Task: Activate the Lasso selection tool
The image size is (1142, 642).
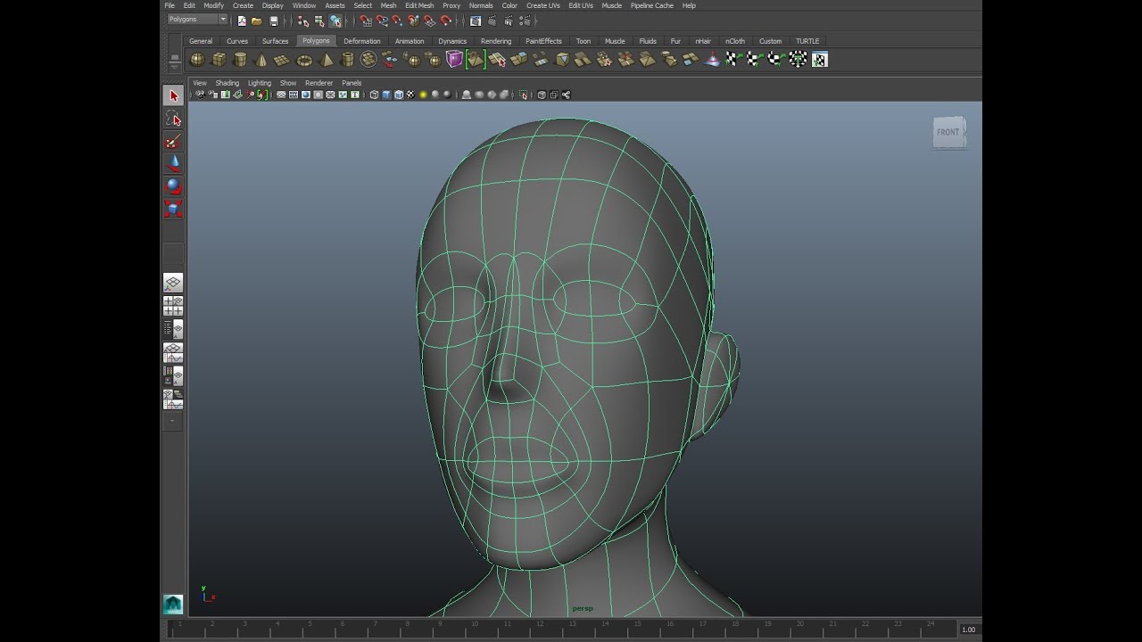Action: click(x=173, y=119)
